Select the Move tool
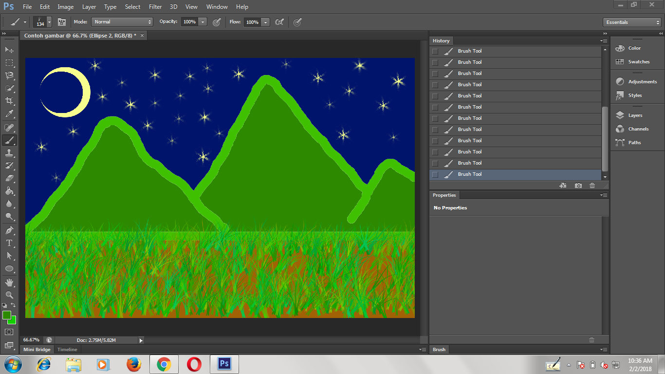Viewport: 665px width, 374px height. [10, 50]
